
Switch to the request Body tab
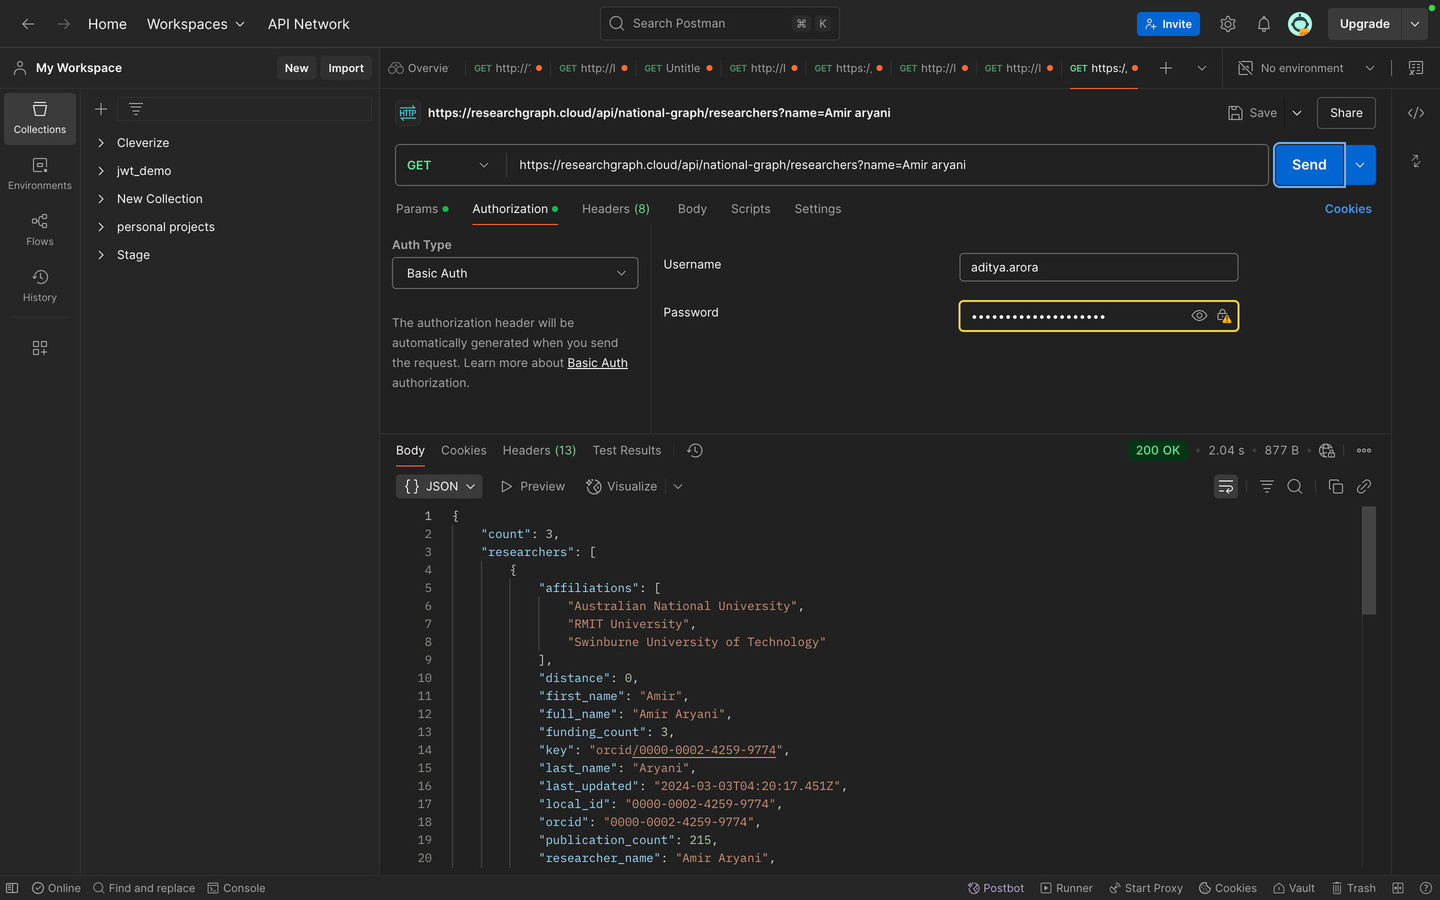(x=692, y=209)
